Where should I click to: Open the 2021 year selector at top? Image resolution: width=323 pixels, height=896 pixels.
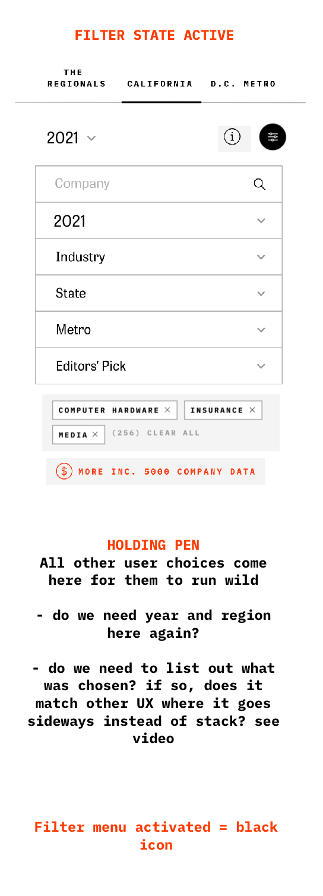tap(71, 139)
